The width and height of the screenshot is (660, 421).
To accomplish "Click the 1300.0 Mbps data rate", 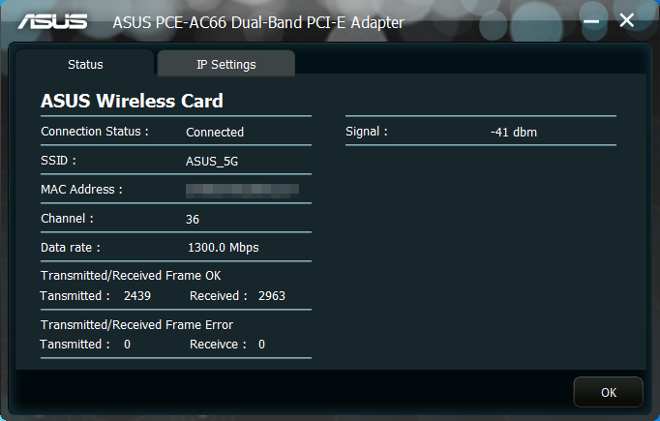I will pos(224,248).
